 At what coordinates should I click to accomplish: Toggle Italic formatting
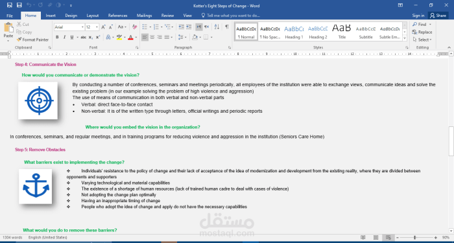pyautogui.click(x=64, y=37)
